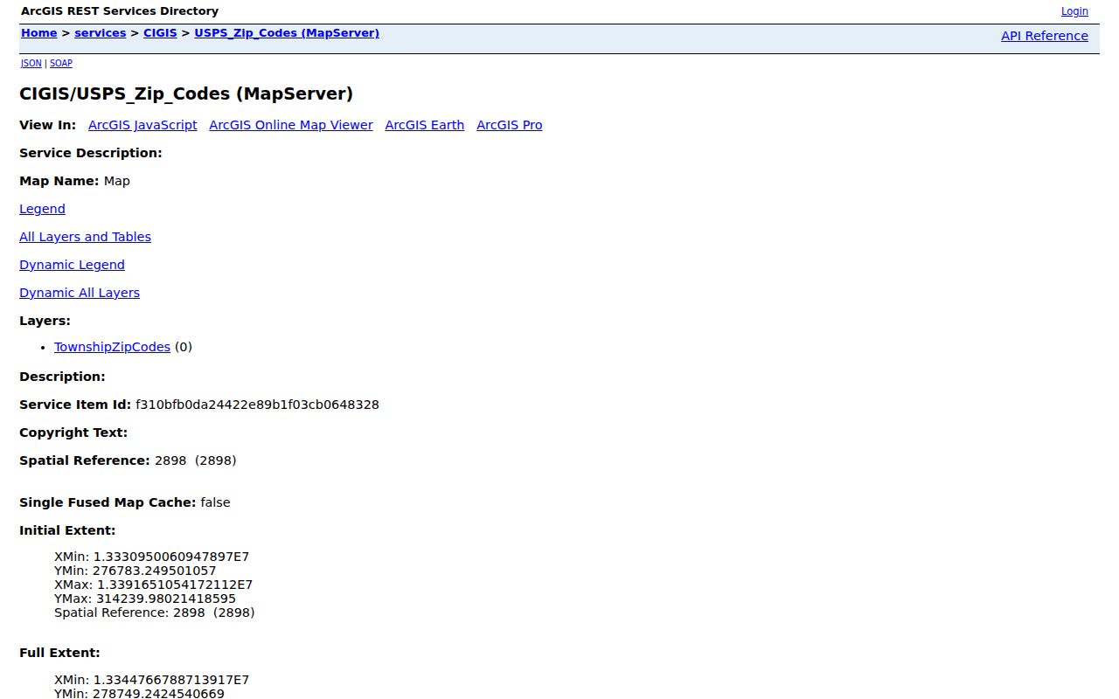
Task: Open in ArcGIS Pro
Action: [510, 125]
